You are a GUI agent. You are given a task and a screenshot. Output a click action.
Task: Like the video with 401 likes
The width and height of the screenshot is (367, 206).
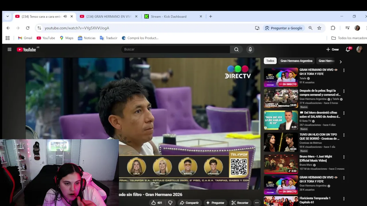pos(157,203)
